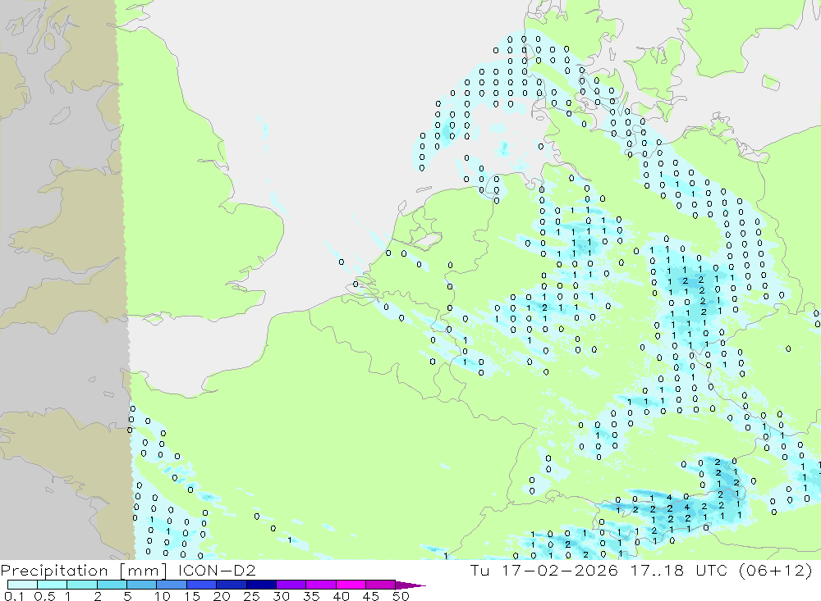Click the 30–35 mm purple legend swatch
The height and width of the screenshot is (601, 821).
pos(291,585)
